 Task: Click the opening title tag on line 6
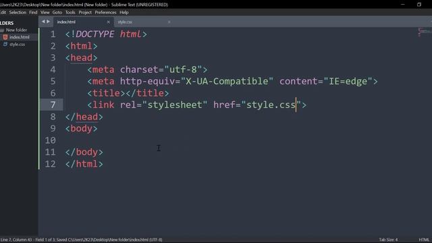tap(106, 93)
